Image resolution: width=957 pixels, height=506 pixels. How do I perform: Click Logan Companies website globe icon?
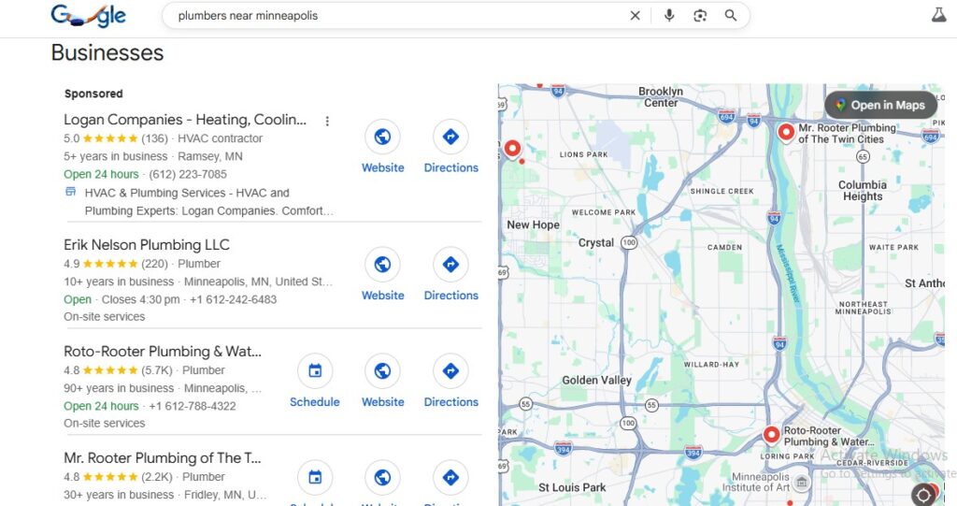coord(382,137)
